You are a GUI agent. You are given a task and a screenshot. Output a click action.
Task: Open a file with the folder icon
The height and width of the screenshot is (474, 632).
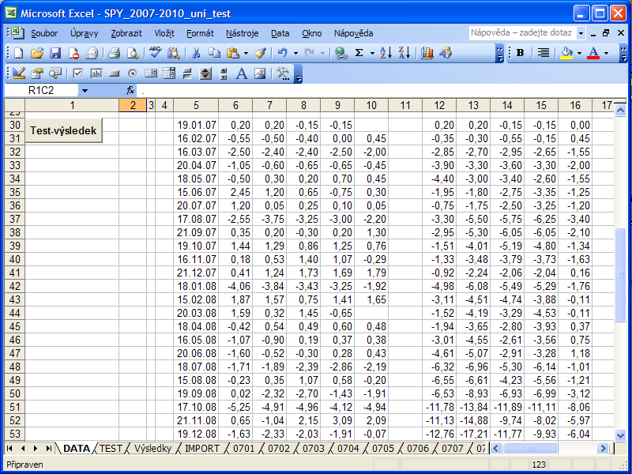(x=36, y=53)
